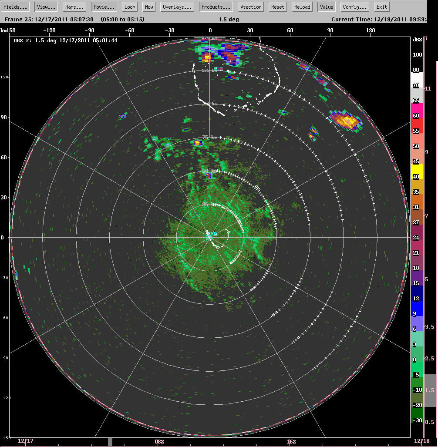438x447 pixels.
Task: Toggle Loop animation playback
Action: 129,7
